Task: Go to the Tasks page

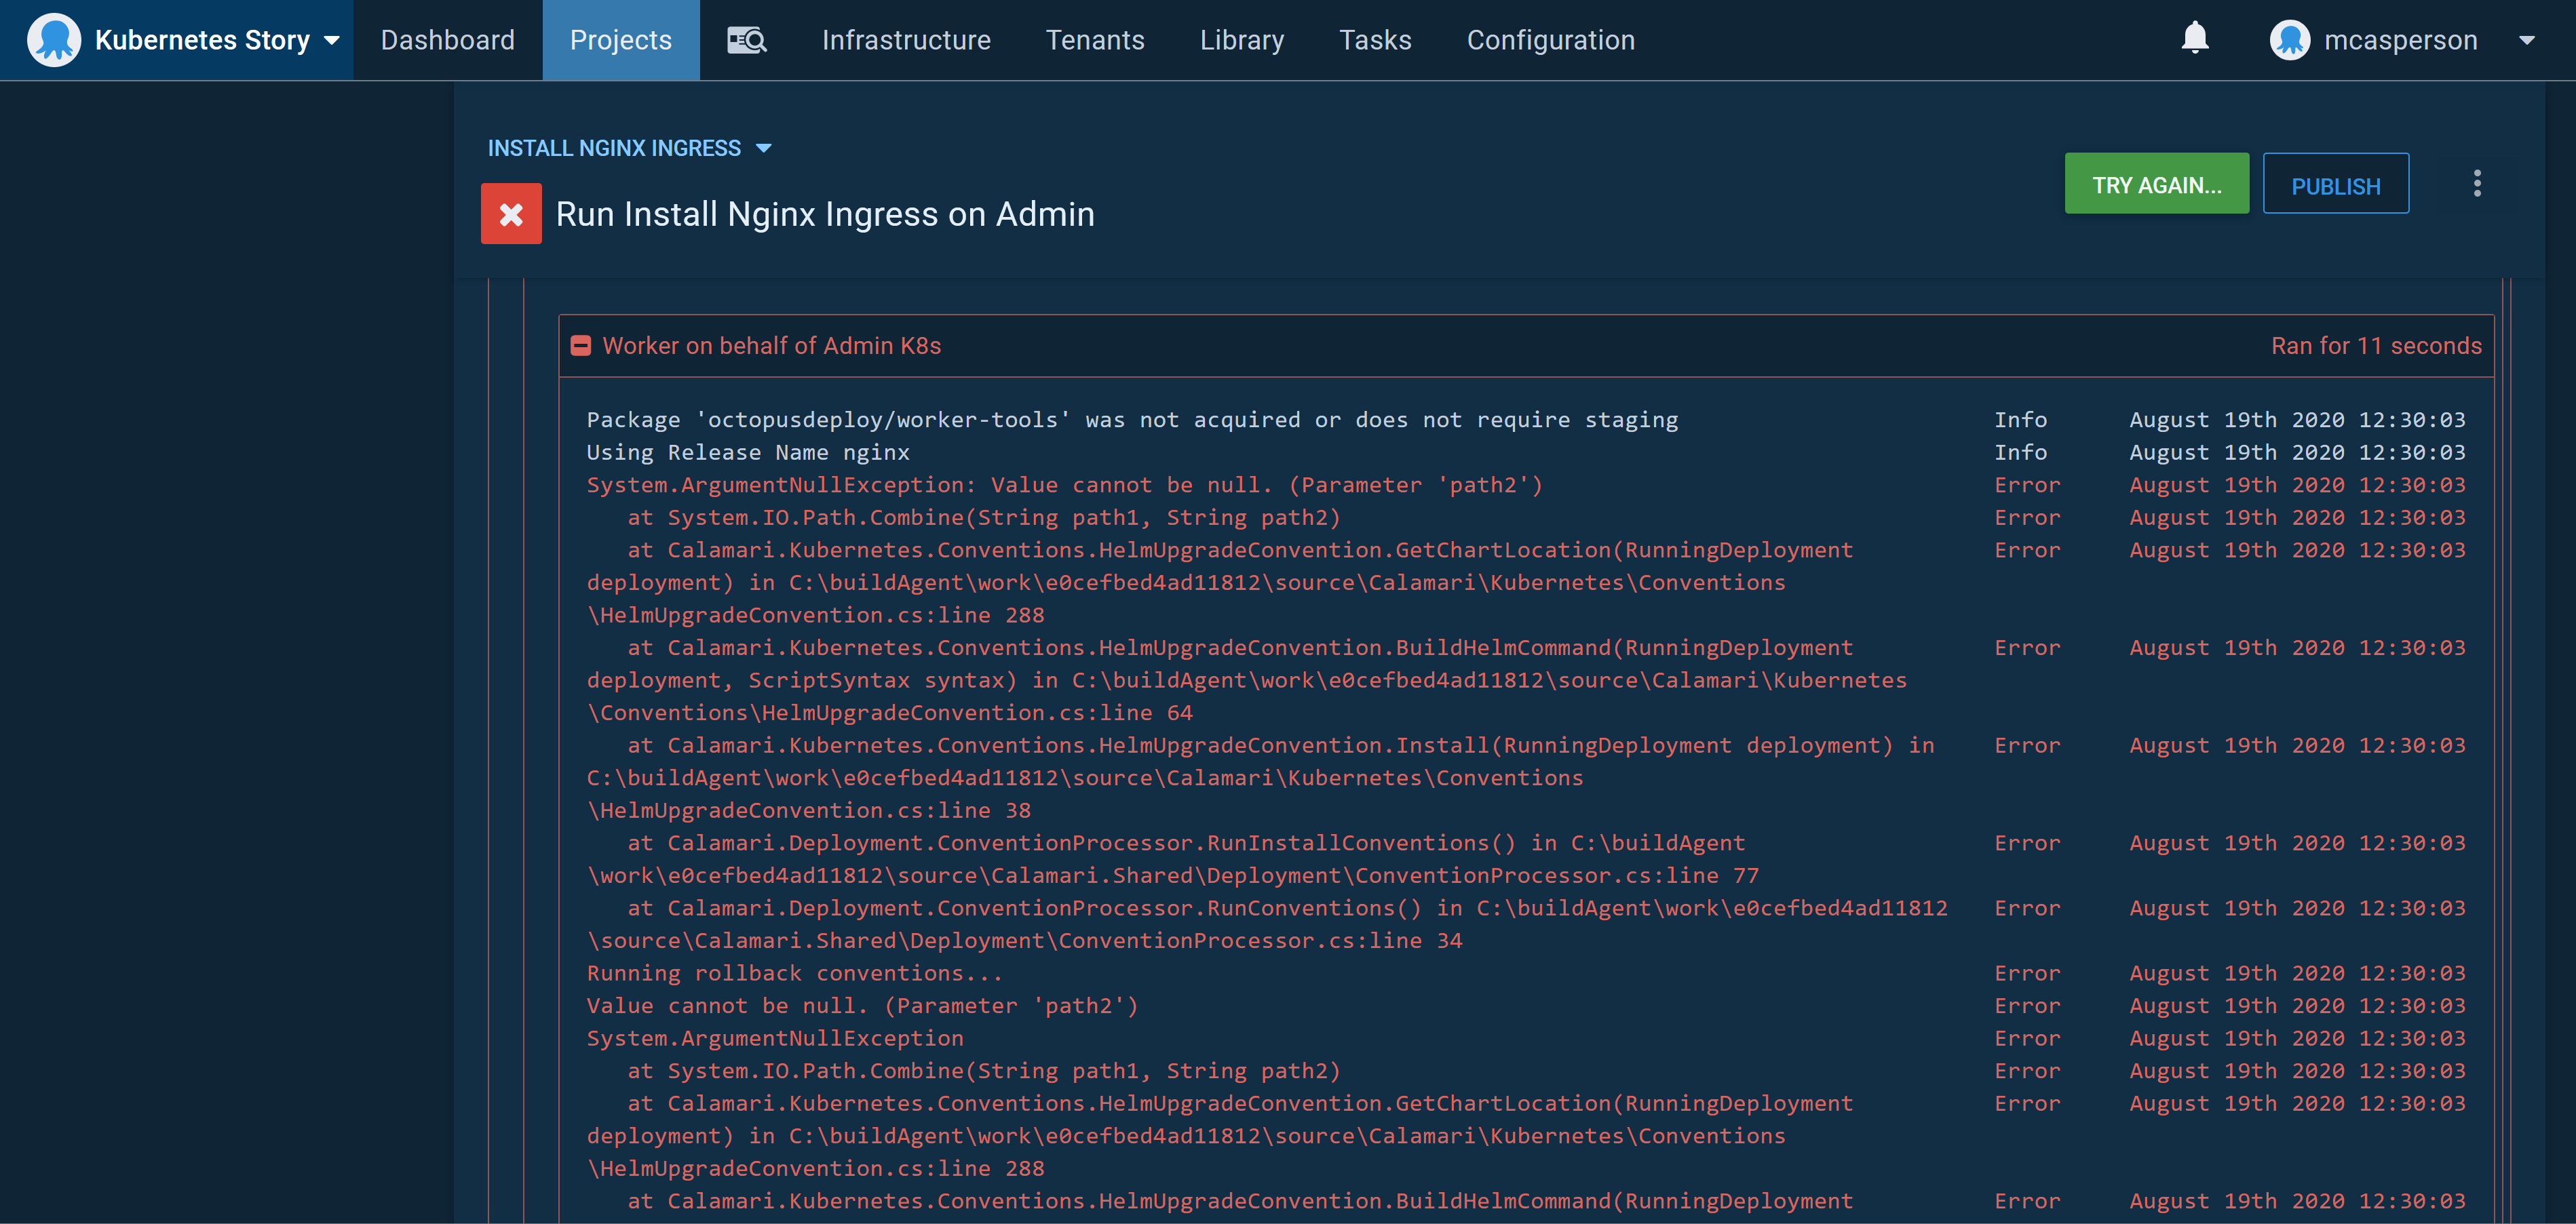Action: click(1376, 40)
